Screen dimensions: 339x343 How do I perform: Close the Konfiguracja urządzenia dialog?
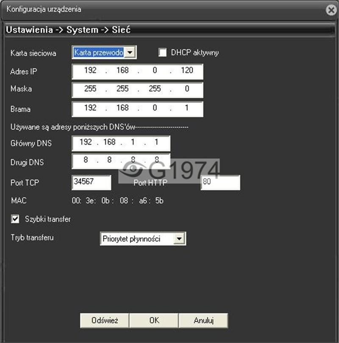tap(331, 10)
